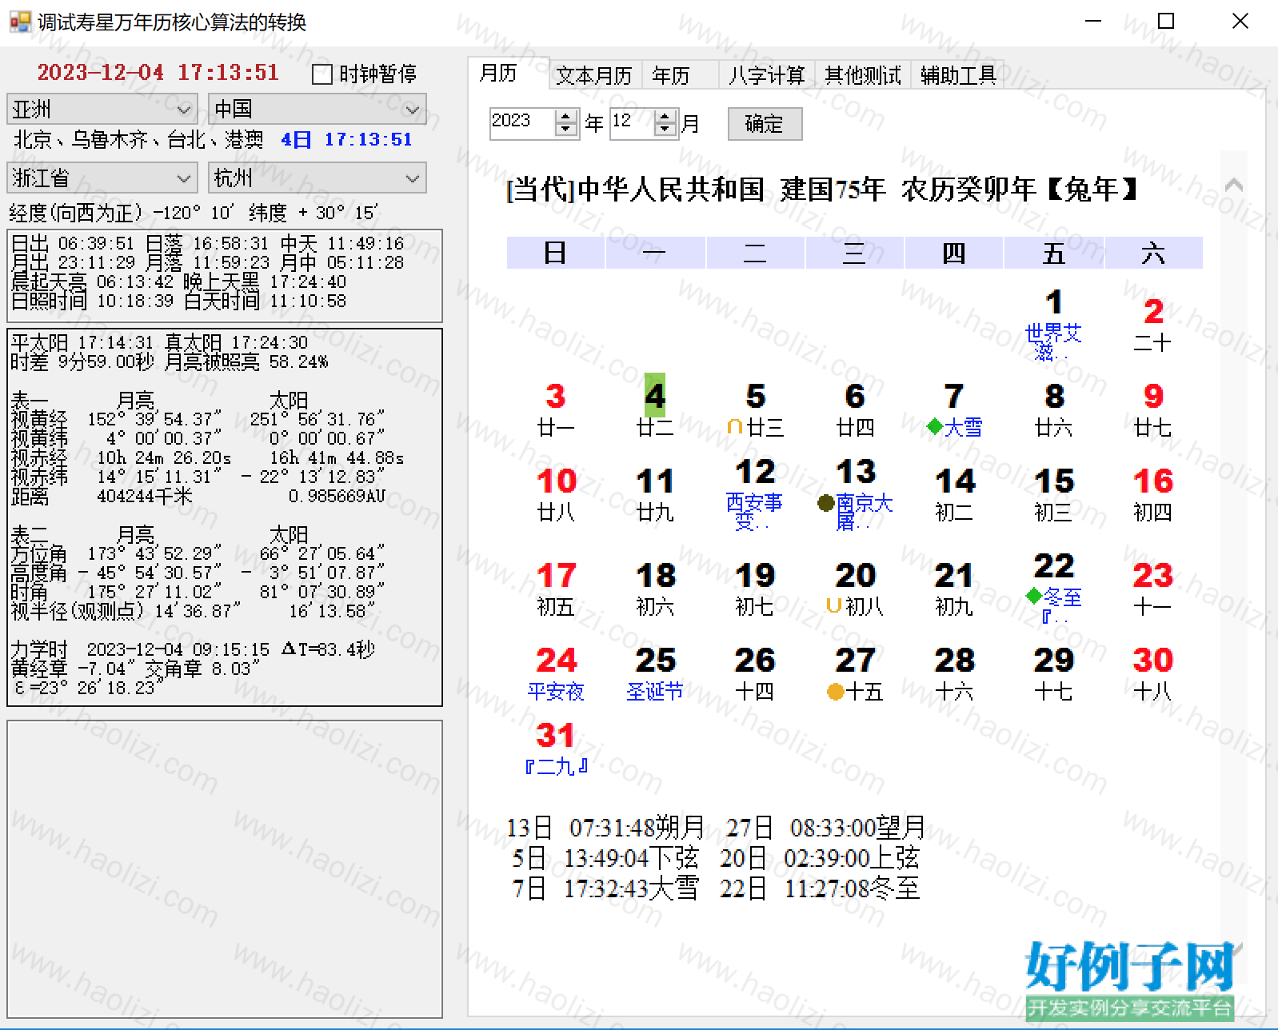
Task: Click the last quarter moon icon on day 5
Action: click(735, 427)
